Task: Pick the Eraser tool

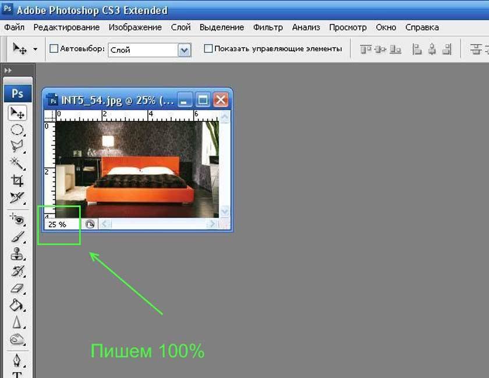Action: pyautogui.click(x=17, y=288)
